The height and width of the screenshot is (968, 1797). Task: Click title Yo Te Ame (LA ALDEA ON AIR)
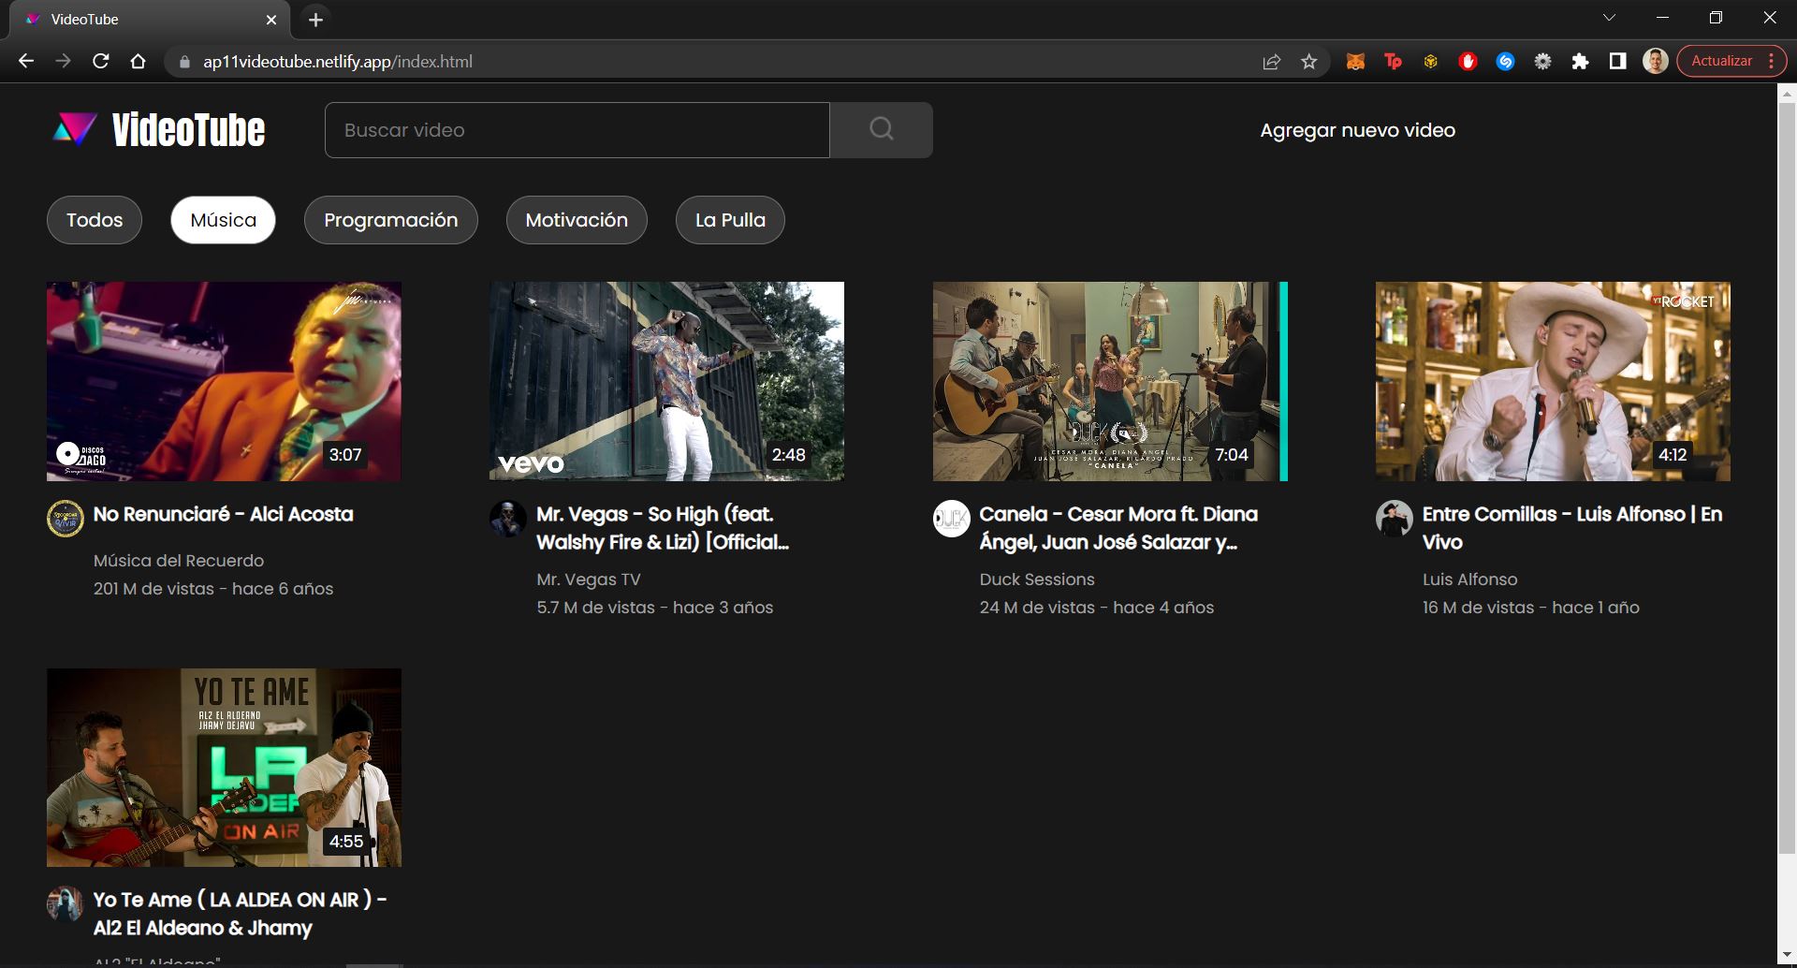point(240,914)
